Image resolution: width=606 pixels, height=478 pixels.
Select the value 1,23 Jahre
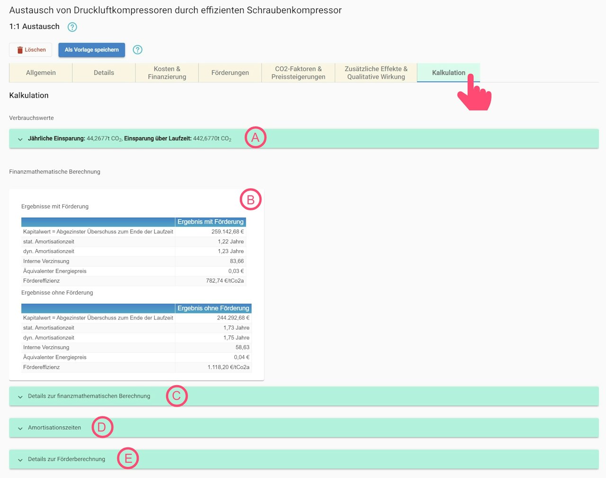tap(231, 251)
